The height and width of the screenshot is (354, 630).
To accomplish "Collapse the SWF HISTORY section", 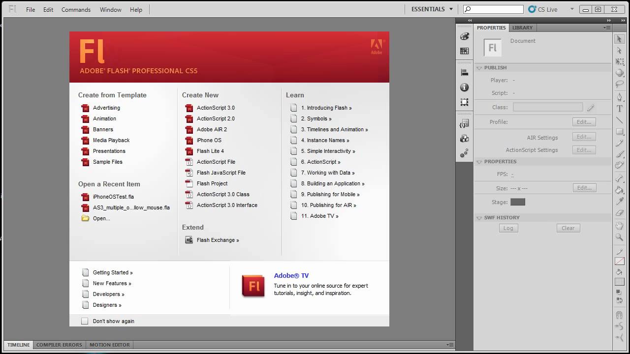I will [479, 218].
